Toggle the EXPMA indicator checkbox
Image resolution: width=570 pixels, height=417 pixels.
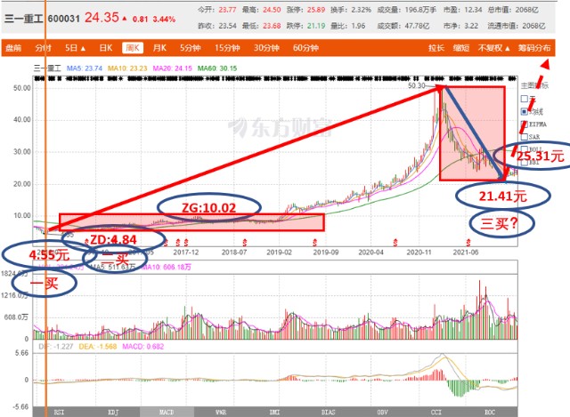(523, 124)
